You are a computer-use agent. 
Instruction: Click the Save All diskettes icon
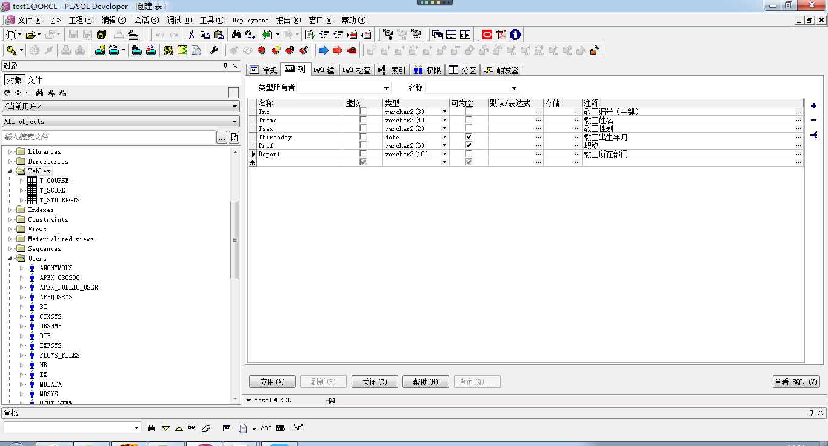(x=101, y=35)
